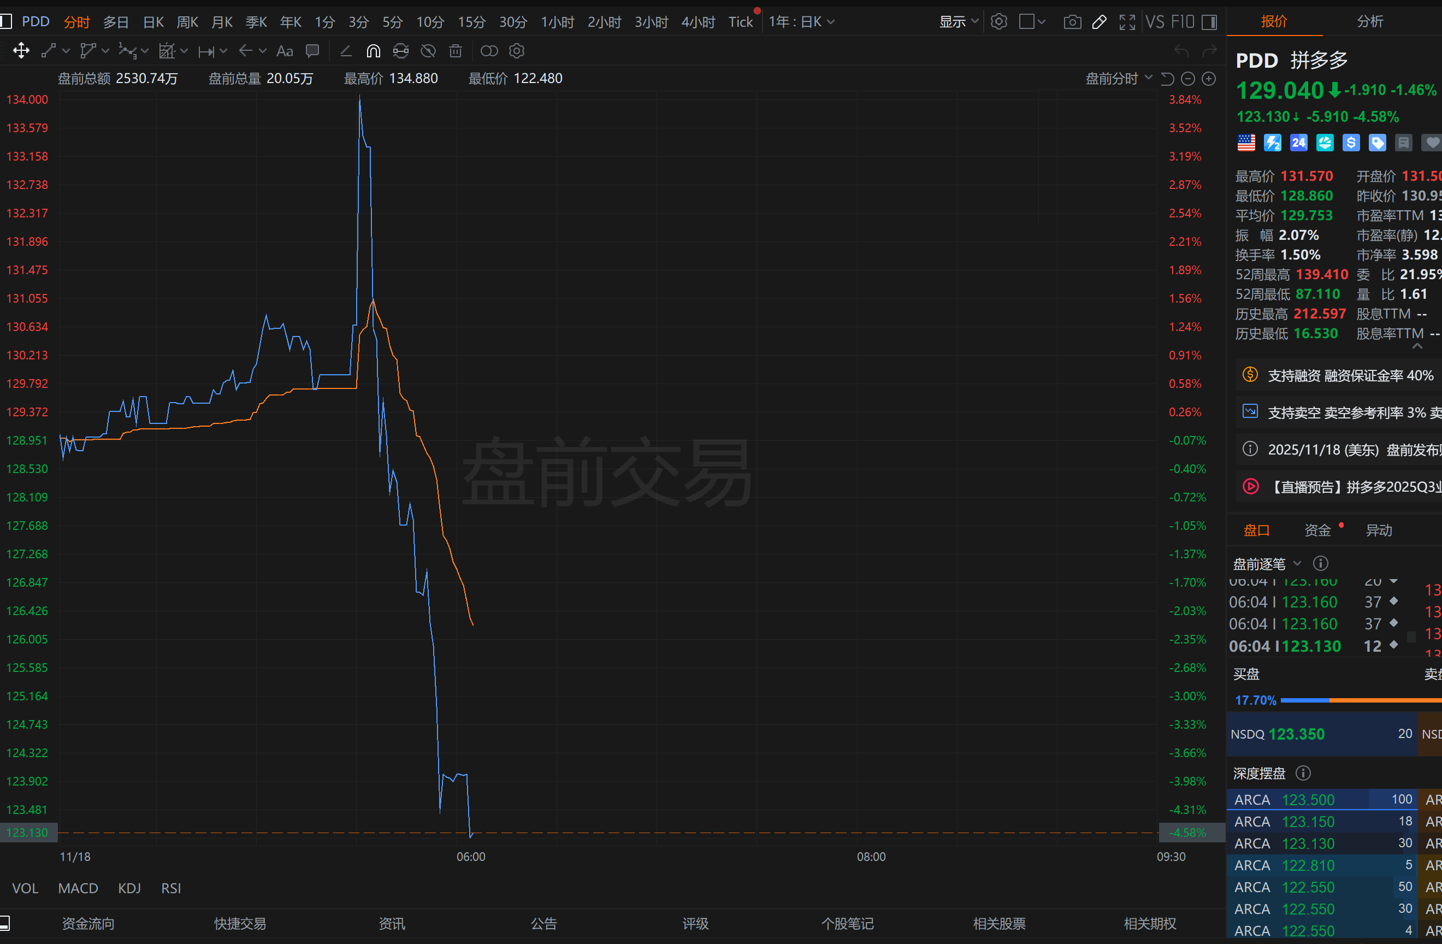Click the speech bubble comment tool
This screenshot has width=1442, height=944.
(312, 51)
